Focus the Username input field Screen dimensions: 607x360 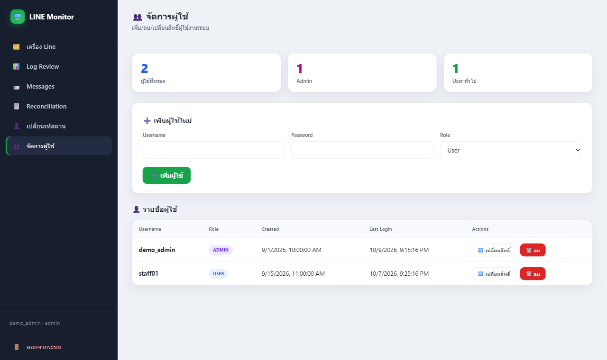213,150
